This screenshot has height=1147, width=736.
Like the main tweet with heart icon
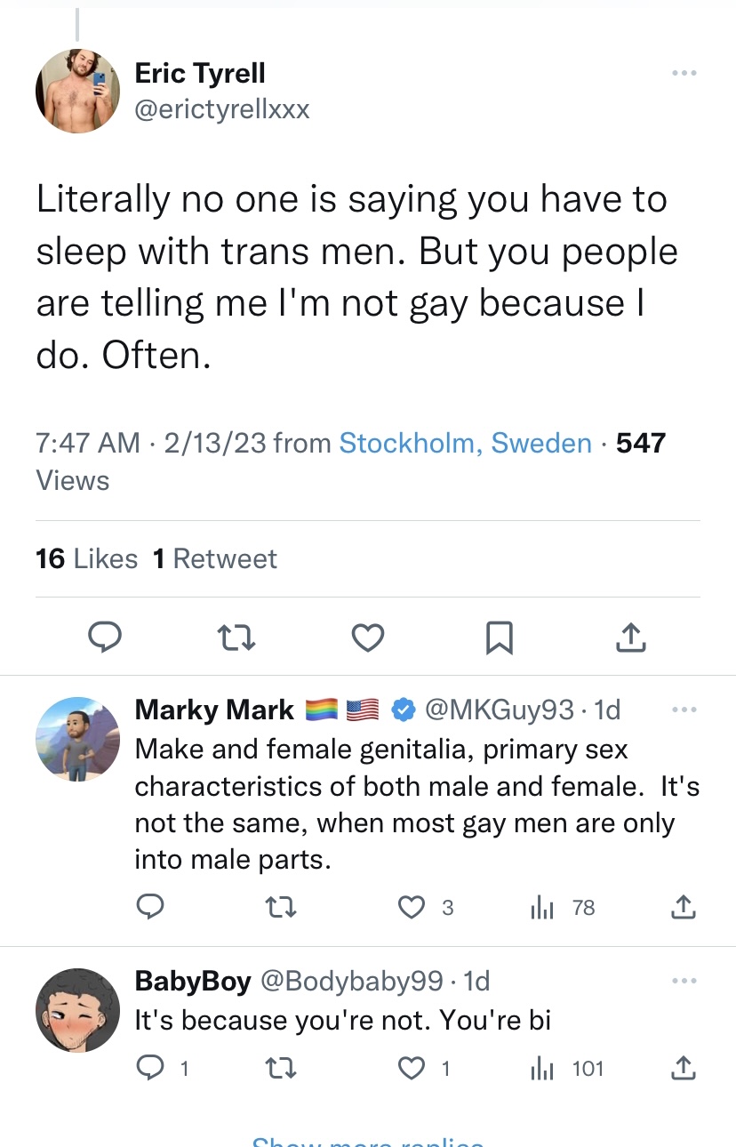pos(368,637)
